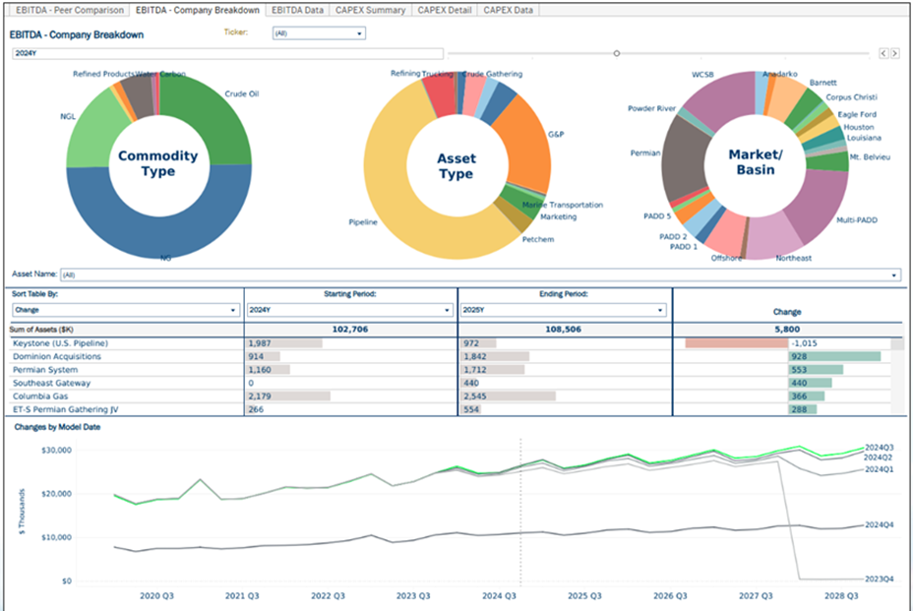Image resolution: width=913 pixels, height=611 pixels.
Task: Go to the CAPEX Detail tab
Action: click(x=445, y=10)
